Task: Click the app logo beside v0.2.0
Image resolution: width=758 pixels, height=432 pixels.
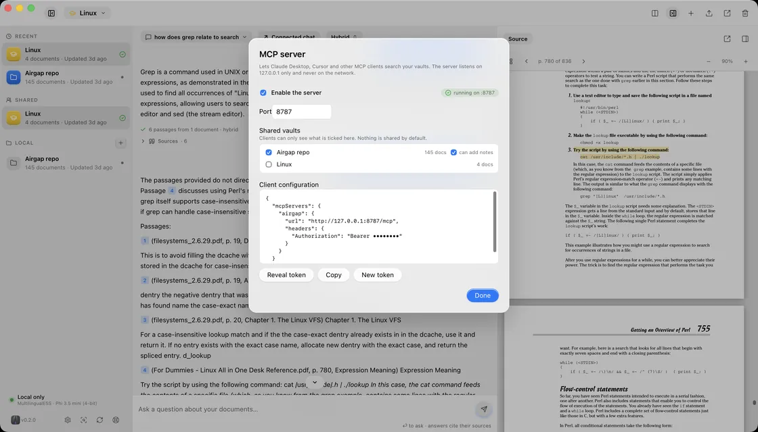Action: (x=16, y=420)
